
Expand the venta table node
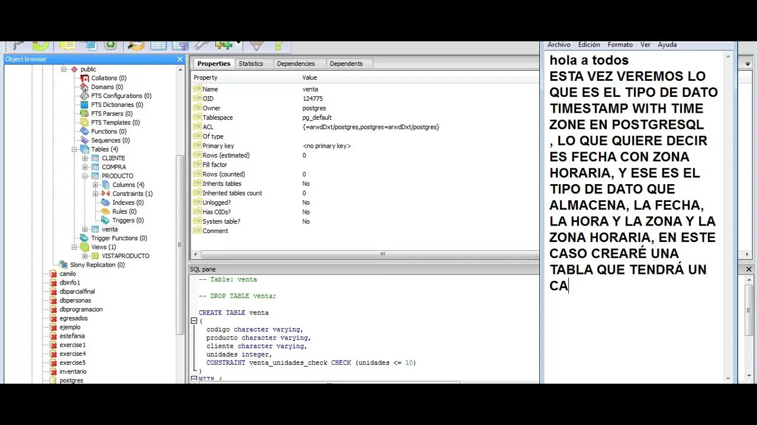tap(85, 229)
